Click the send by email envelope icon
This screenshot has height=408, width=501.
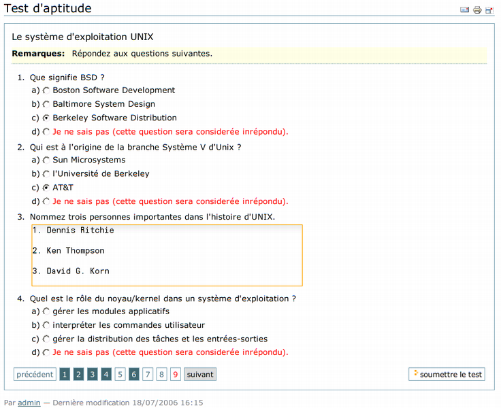tap(465, 10)
